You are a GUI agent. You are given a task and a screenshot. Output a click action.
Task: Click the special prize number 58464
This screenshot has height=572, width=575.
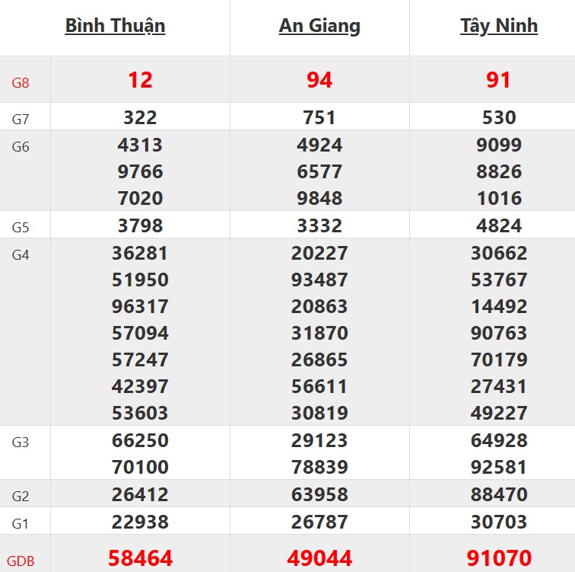(x=140, y=558)
